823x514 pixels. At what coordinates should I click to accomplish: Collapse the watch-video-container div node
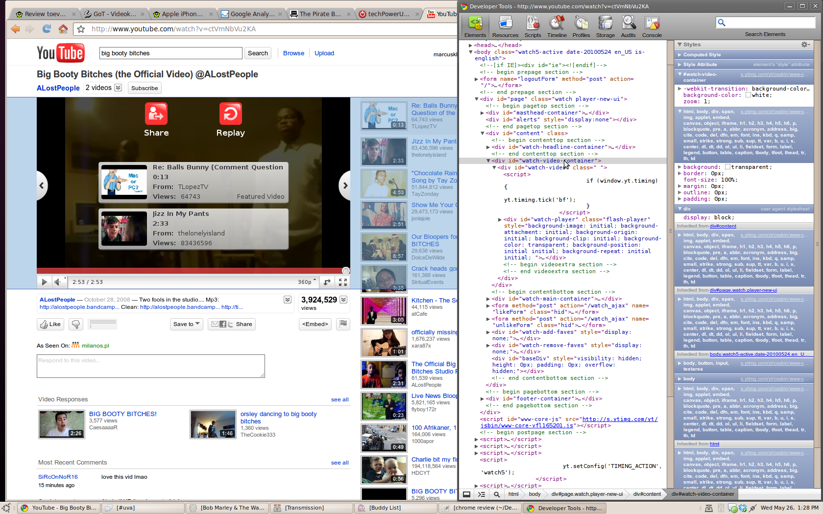pos(488,161)
